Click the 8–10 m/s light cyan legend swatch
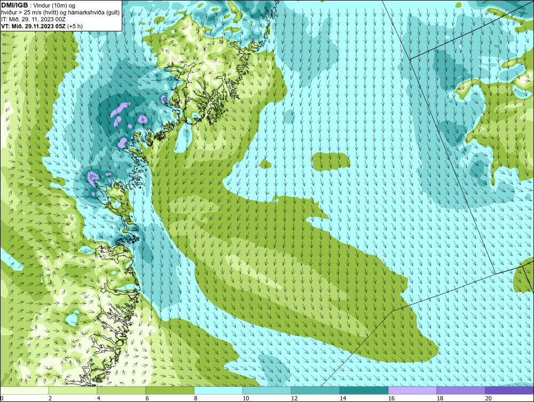 click(218, 390)
